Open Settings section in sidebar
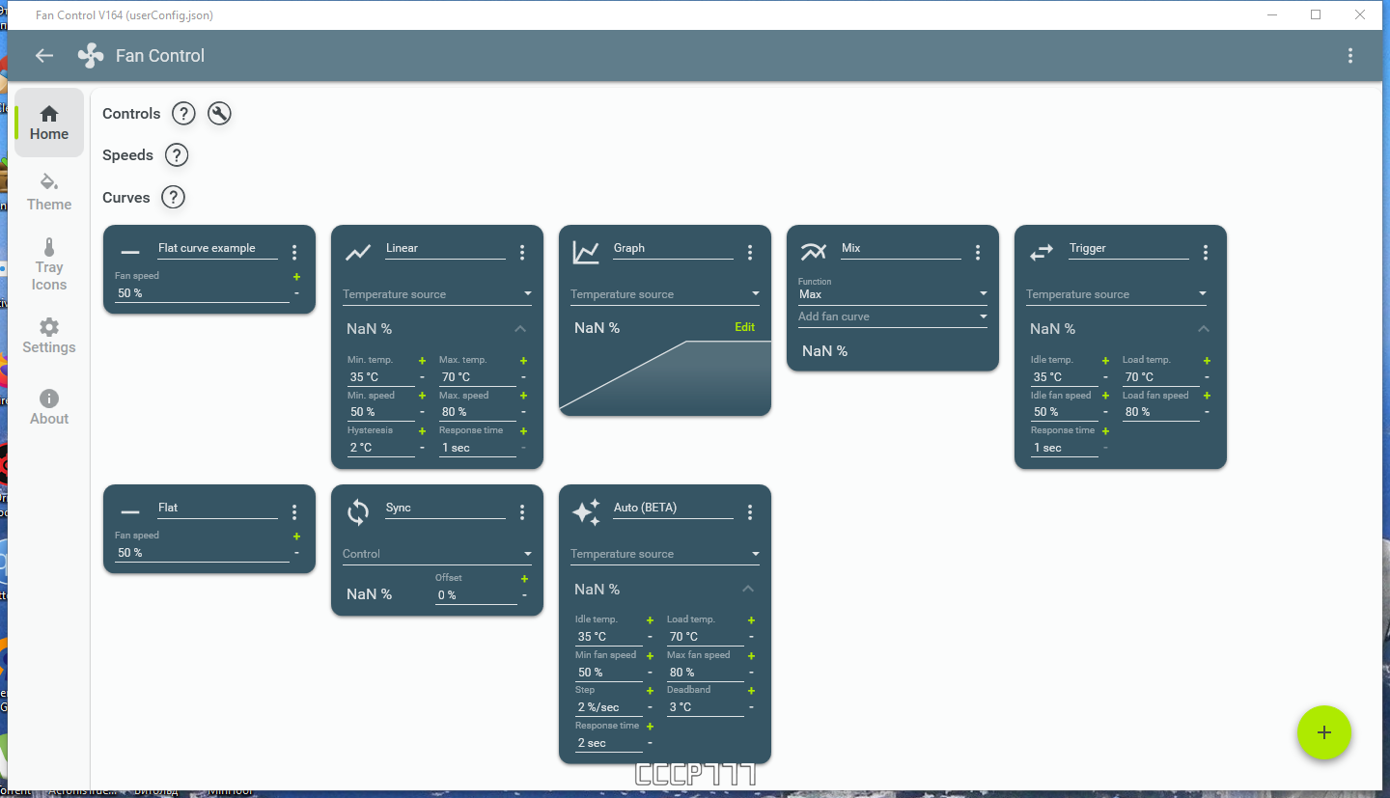This screenshot has width=1390, height=798. tap(49, 336)
